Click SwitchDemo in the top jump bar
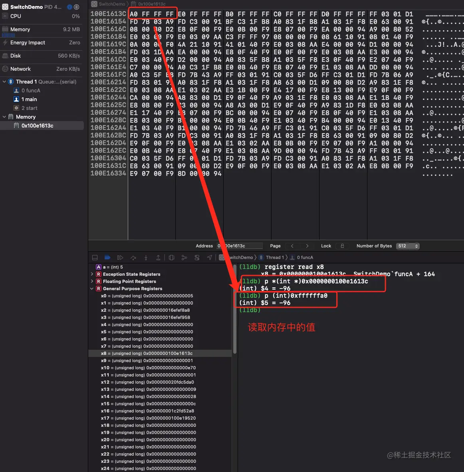 108,4
